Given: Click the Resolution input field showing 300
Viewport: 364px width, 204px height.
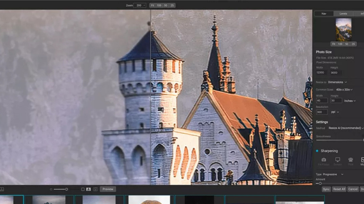Looking at the screenshot, I should click(x=322, y=112).
